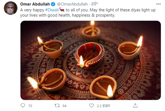Open the three-dot more options menu
This screenshot has height=111, width=165.
158,4
